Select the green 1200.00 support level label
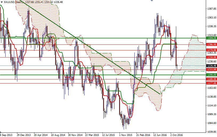Viewport: 217px width, 137px height. click(x=211, y=75)
